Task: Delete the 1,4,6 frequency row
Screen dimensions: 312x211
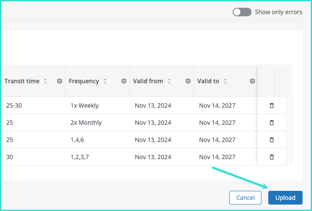Action: pyautogui.click(x=271, y=140)
